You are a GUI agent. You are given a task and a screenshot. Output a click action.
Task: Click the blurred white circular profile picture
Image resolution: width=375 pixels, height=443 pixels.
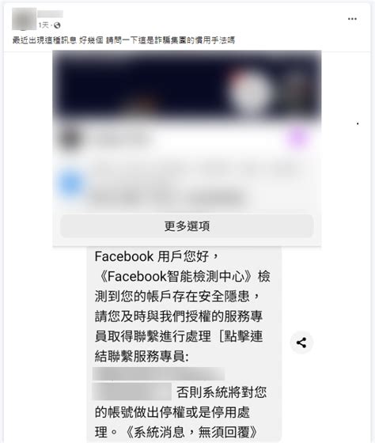coord(249,92)
